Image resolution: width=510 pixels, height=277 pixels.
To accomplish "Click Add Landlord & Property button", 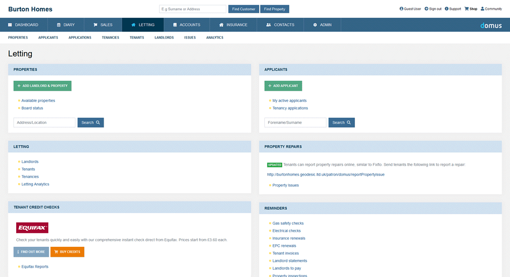I will pos(42,86).
